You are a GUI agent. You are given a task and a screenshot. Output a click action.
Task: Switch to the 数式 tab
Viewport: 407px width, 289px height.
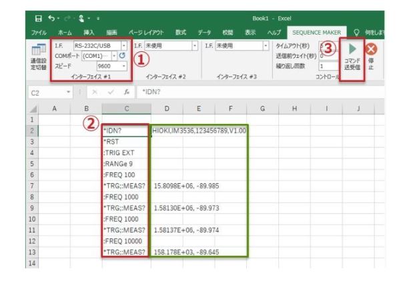pyautogui.click(x=181, y=33)
